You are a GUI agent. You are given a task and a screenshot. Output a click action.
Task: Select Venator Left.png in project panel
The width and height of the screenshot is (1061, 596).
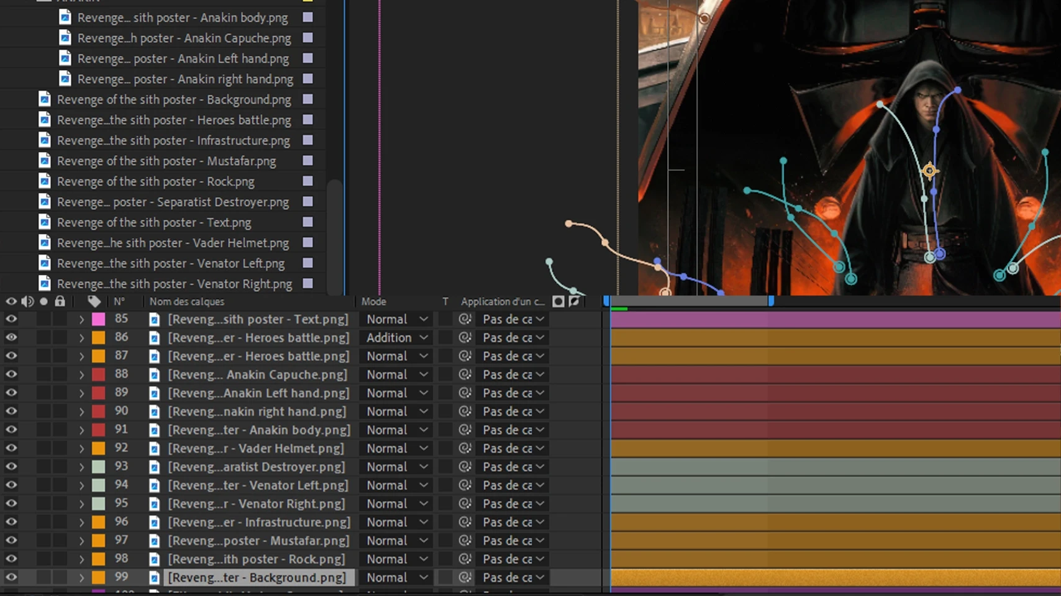(171, 263)
